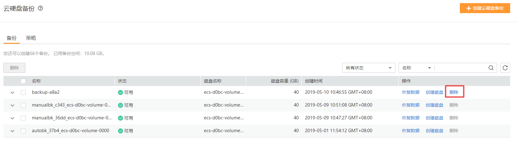Tick the manualbk_c343 backup checkbox
The width and height of the screenshot is (518, 150).
tap(23, 105)
